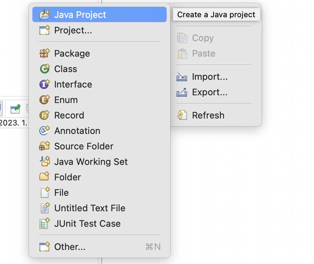Screen dimensions: 314x264
Task: Open the Other... wizard entry
Action: tap(70, 247)
